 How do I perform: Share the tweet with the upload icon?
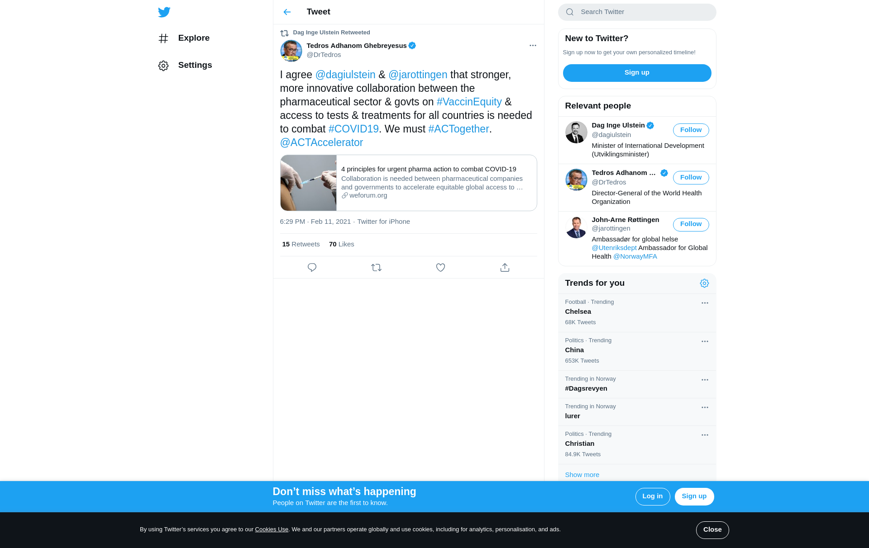click(505, 268)
